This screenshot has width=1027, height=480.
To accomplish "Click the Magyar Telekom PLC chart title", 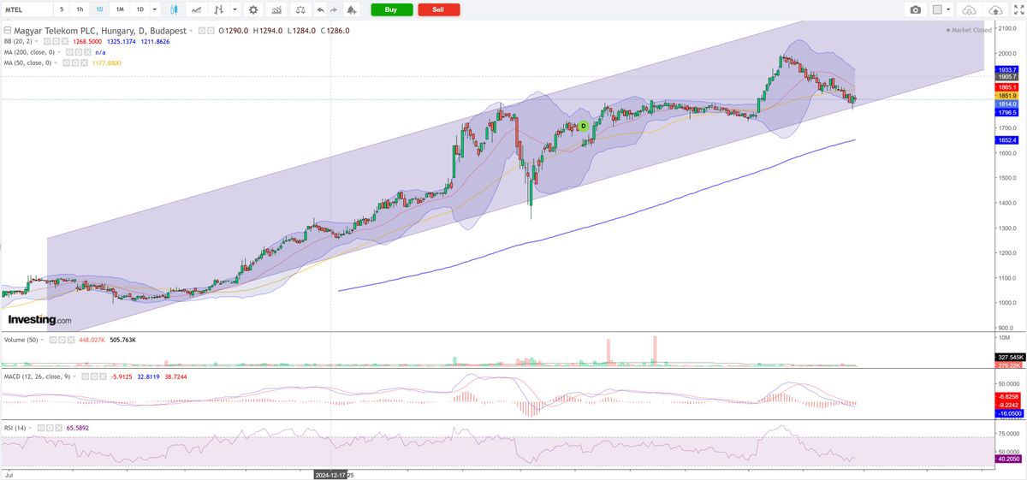I will pos(100,31).
